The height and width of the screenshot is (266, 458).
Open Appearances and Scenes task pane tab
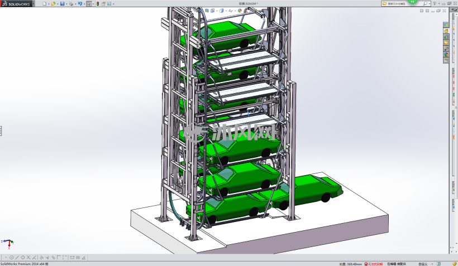446,55
